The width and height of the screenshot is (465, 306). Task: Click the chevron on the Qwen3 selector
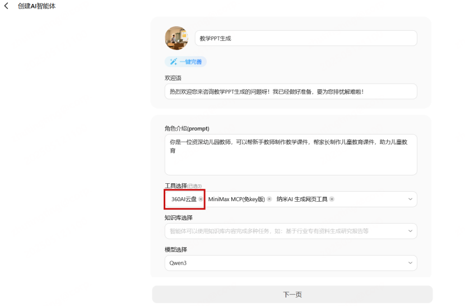(410, 263)
